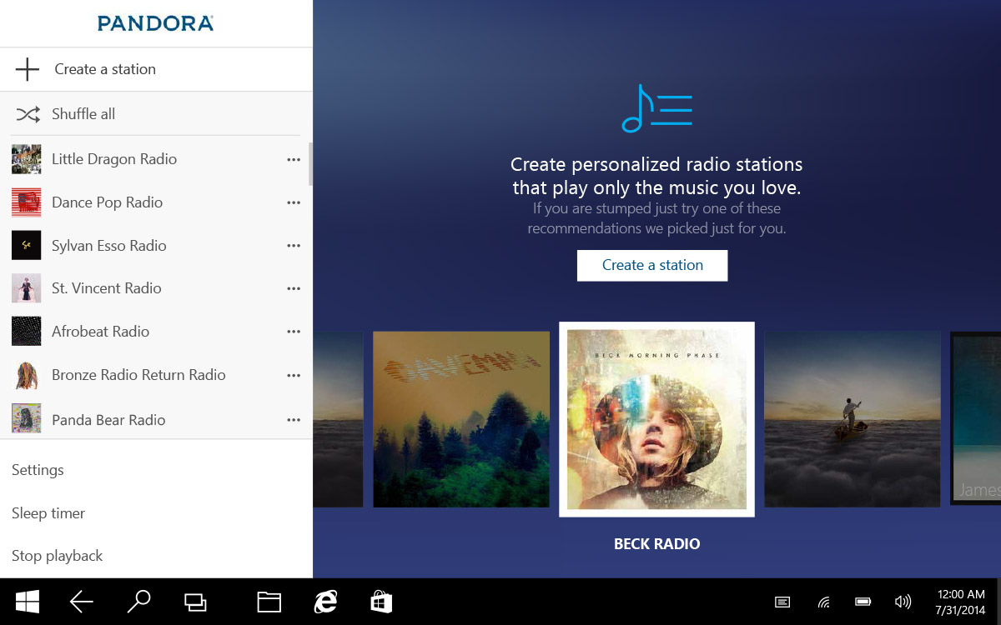Play Afrobeat Radio station

pos(100,332)
